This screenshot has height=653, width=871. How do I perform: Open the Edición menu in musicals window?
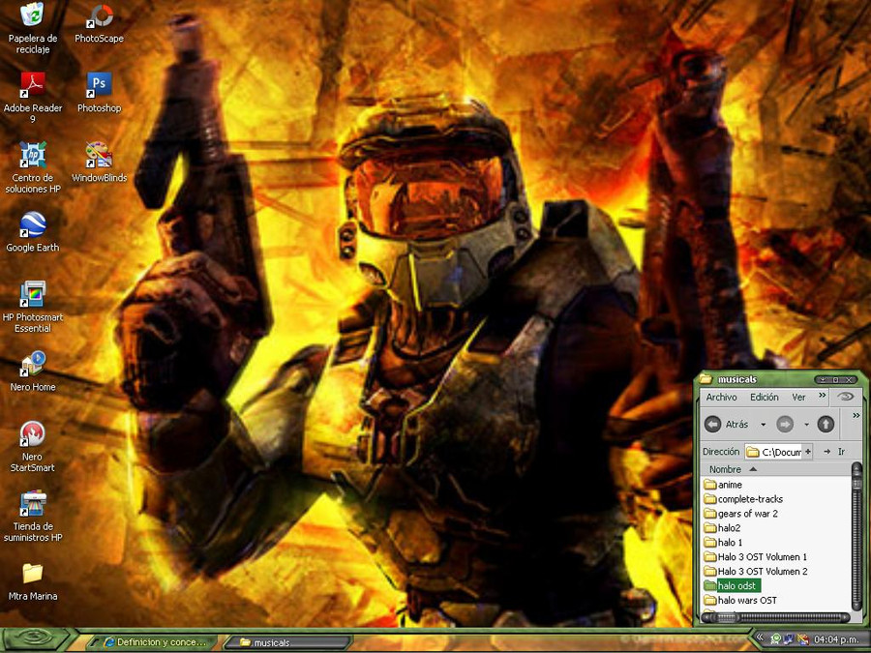pyautogui.click(x=765, y=397)
